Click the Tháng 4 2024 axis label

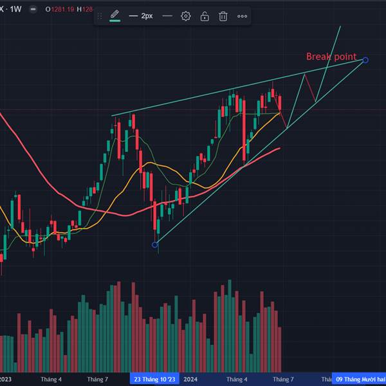pos(237,380)
